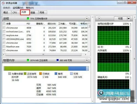Select the Maxthon.exe process name
The height and width of the screenshot is (104, 137).
13,47
